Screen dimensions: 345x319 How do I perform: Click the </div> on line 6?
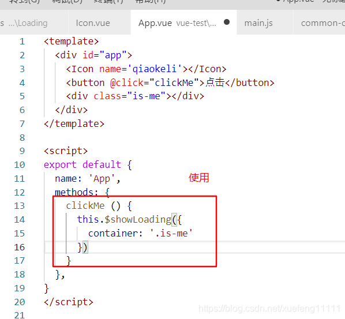point(71,110)
